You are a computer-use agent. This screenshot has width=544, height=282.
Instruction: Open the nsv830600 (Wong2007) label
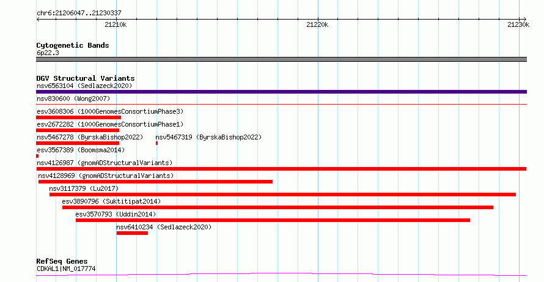(73, 98)
